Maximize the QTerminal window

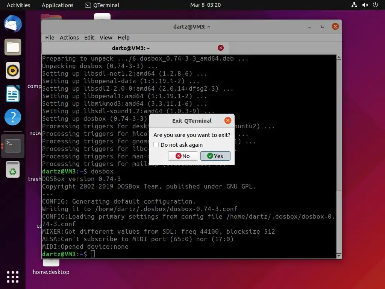pyautogui.click(x=323, y=27)
